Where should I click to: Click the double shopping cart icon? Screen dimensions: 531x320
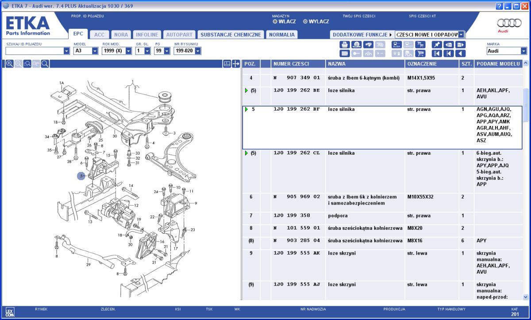420,45
